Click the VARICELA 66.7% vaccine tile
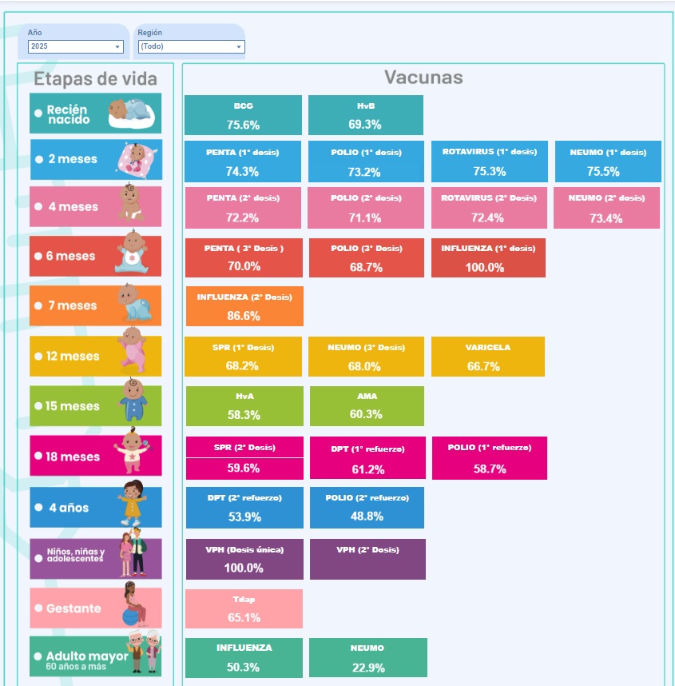The image size is (675, 686). click(x=488, y=357)
